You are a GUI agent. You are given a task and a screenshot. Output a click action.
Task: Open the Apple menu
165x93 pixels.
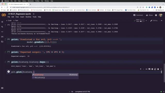[2, 1]
